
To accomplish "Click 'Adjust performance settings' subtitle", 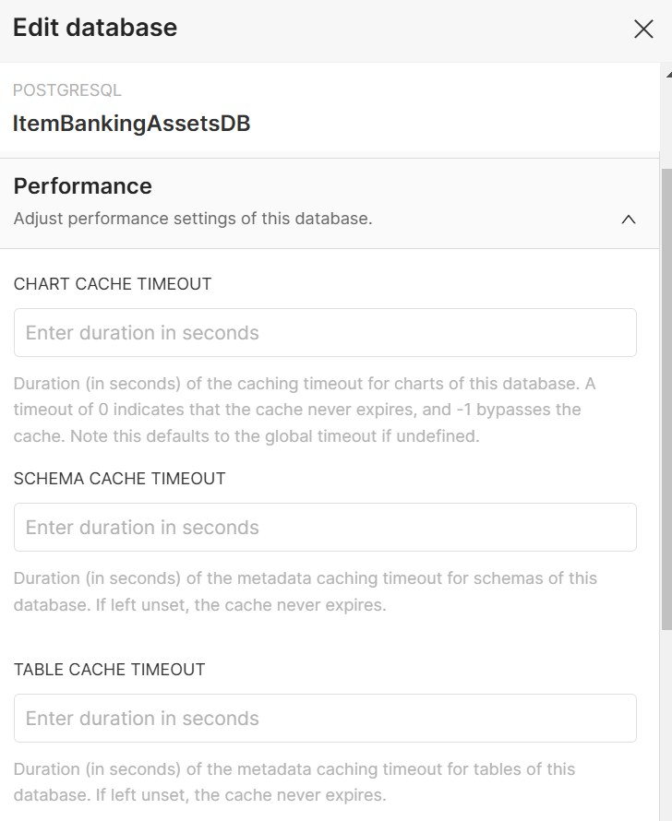I will tap(193, 220).
